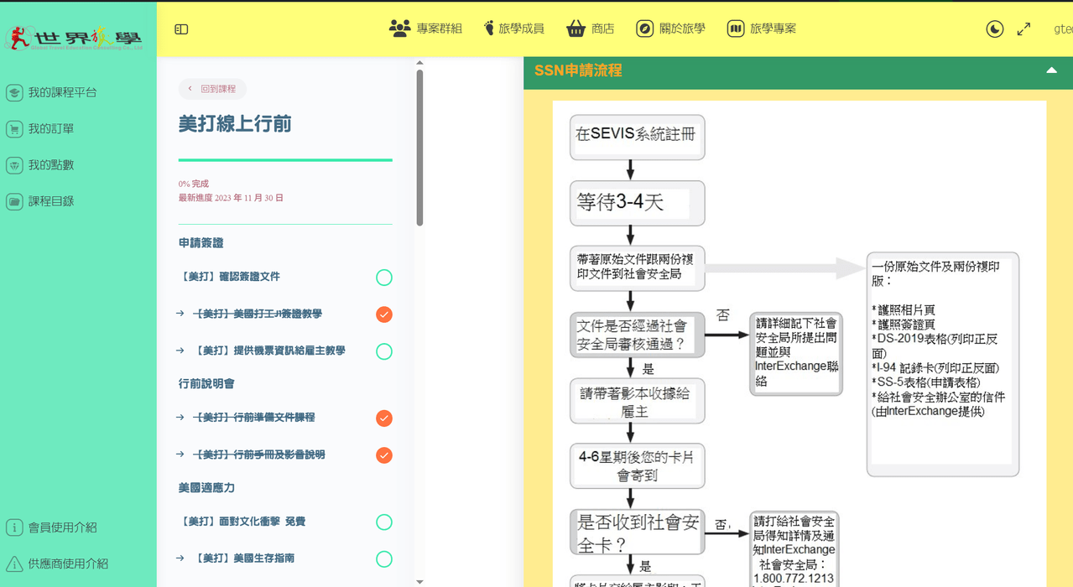The width and height of the screenshot is (1073, 587).
Task: Click the 世界旅學 logo
Action: (74, 37)
